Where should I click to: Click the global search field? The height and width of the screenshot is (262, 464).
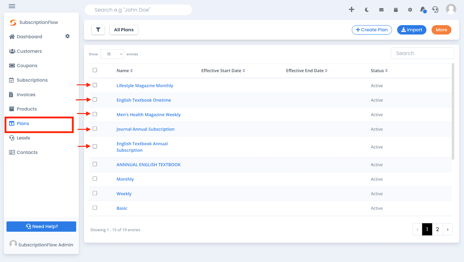138,10
